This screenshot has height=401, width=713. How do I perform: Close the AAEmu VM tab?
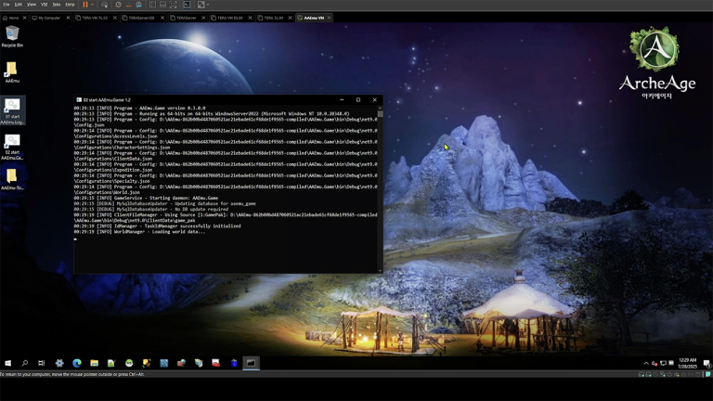point(330,18)
